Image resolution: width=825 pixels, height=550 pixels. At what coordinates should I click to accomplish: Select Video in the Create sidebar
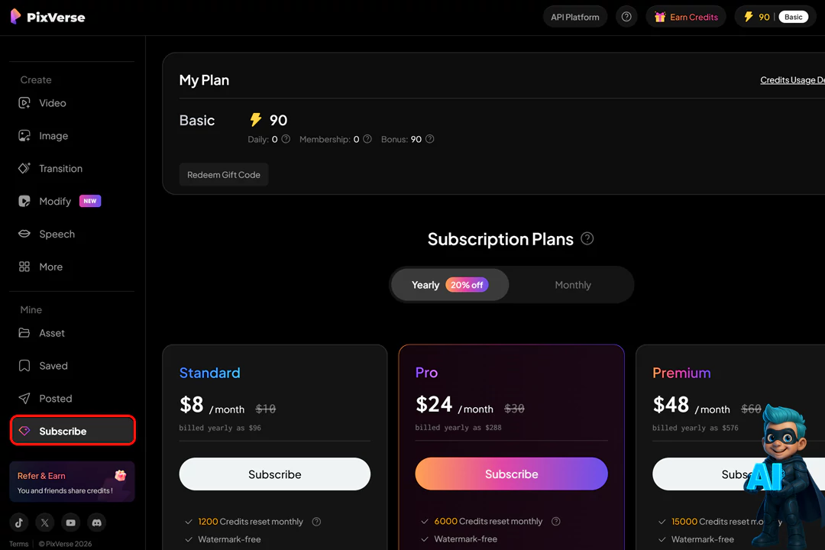click(52, 103)
